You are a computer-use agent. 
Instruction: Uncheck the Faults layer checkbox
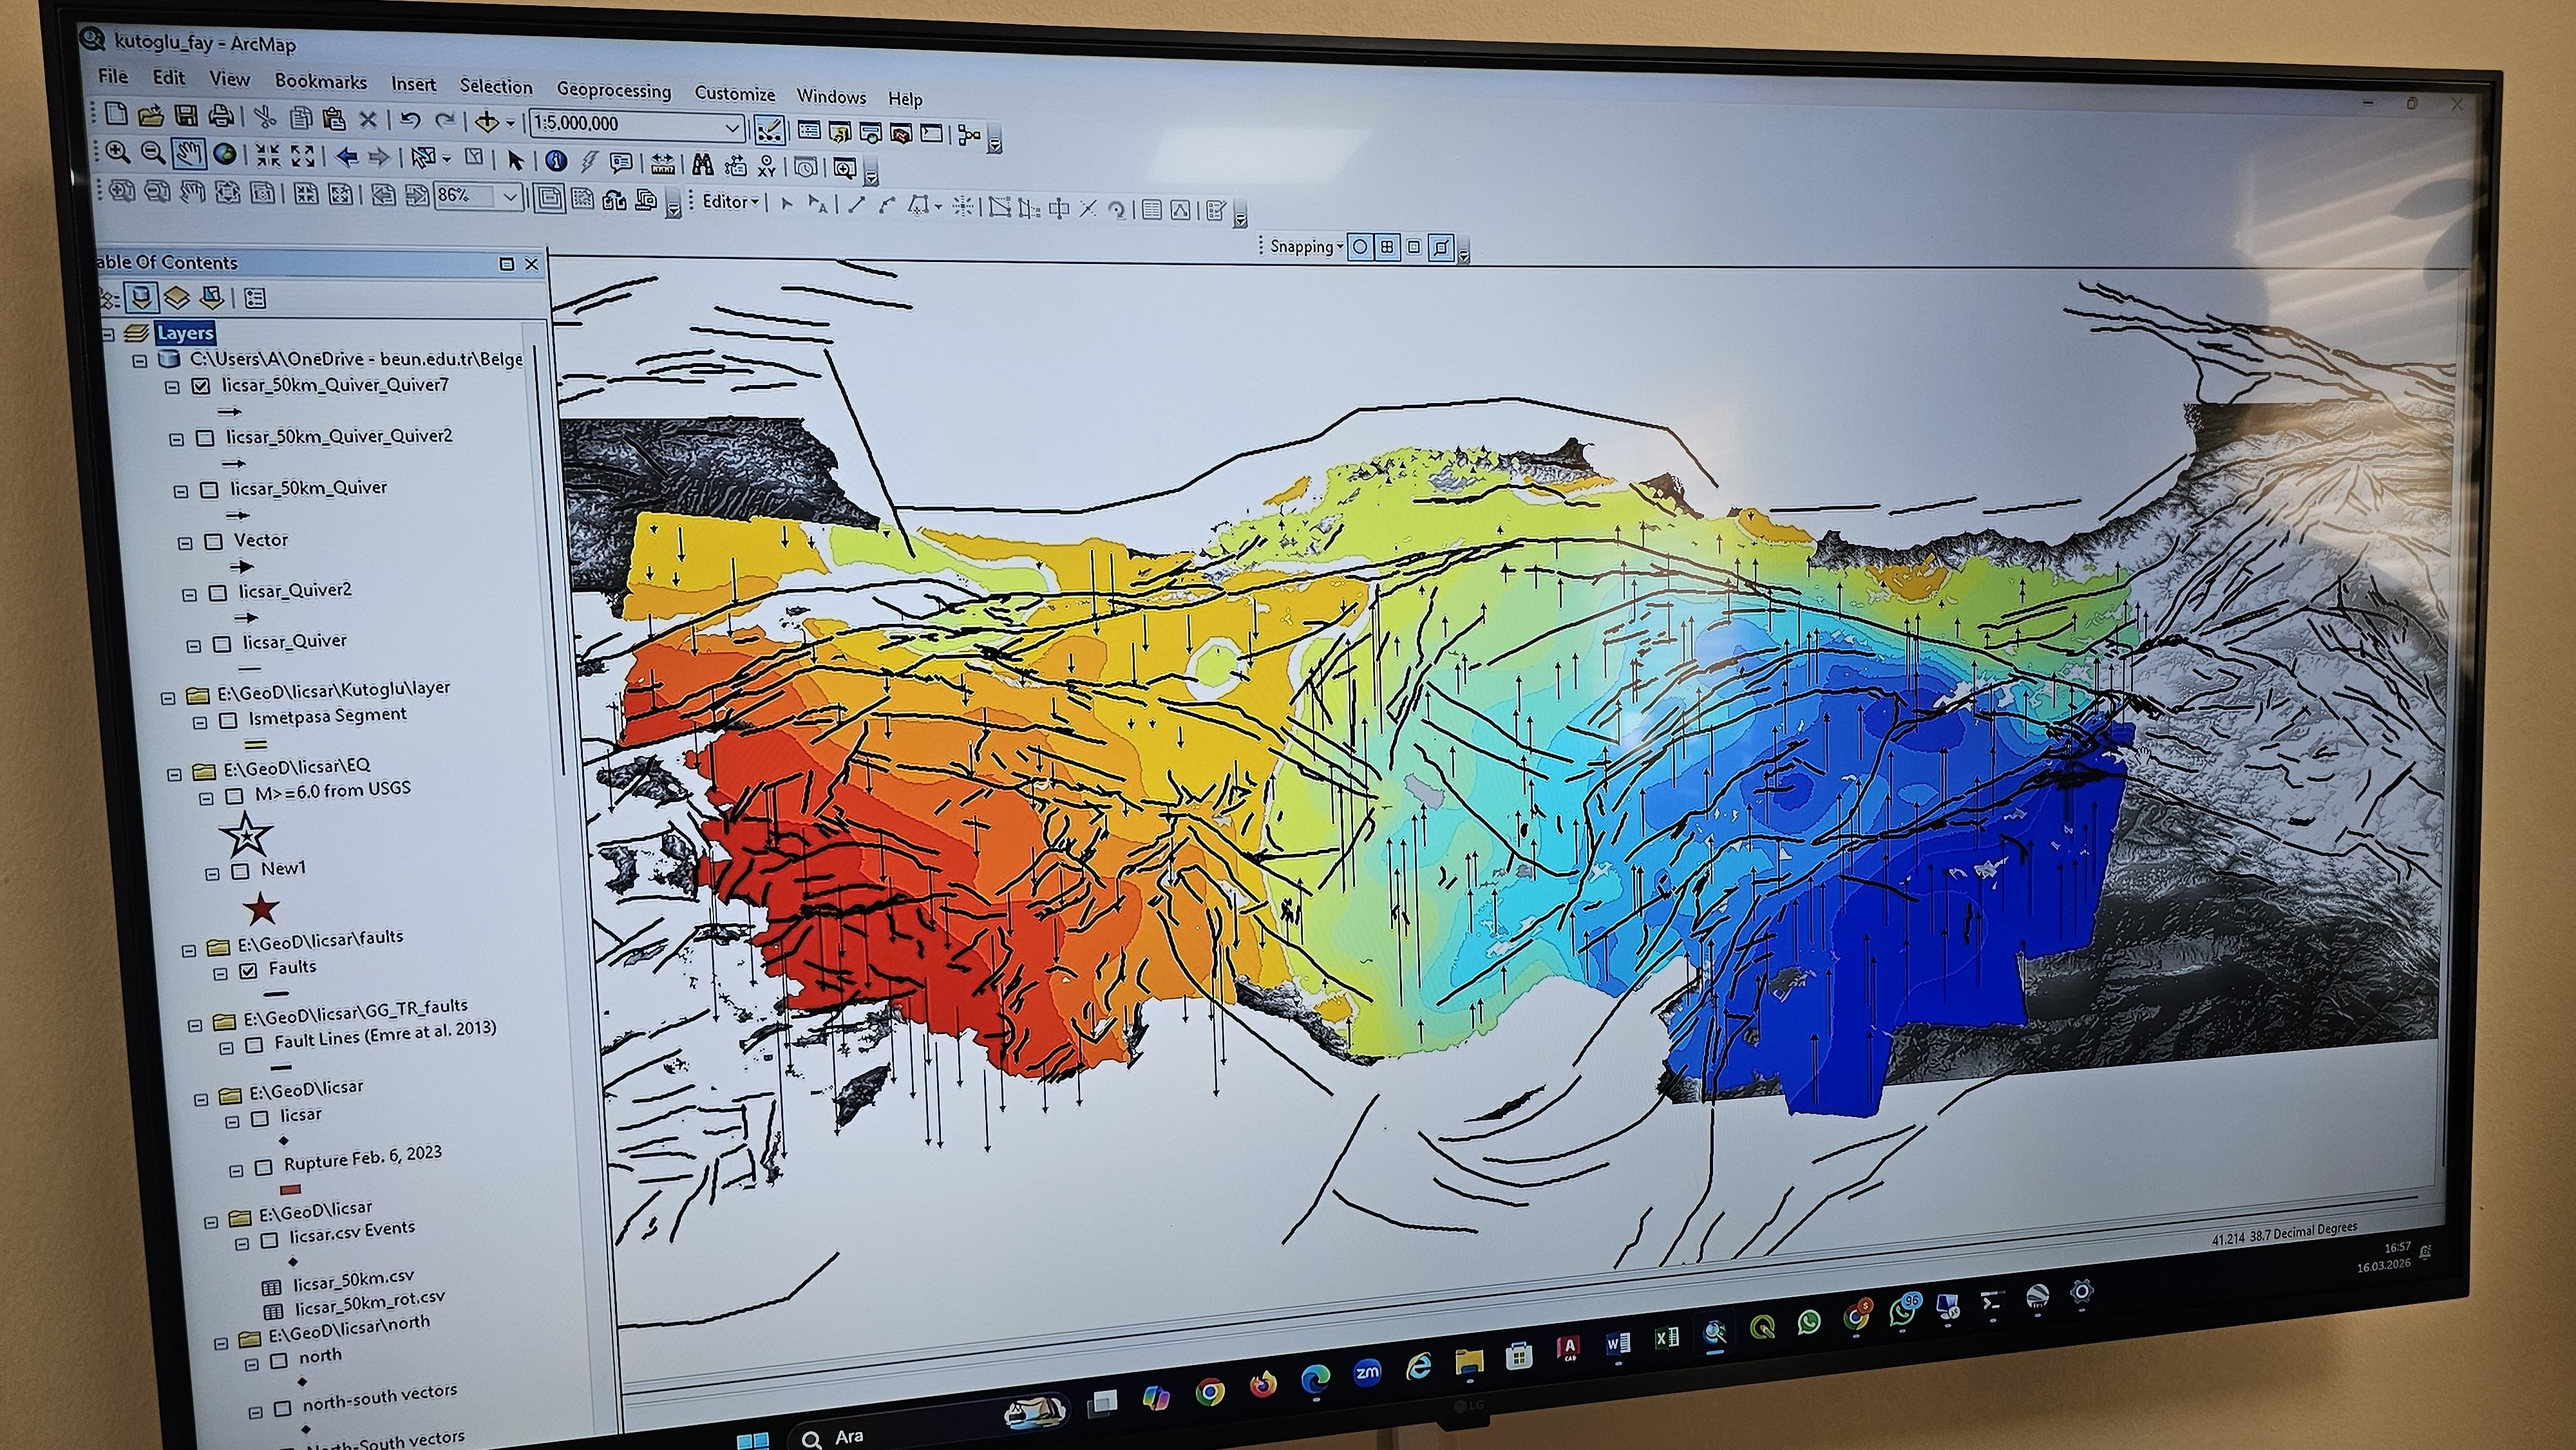pyautogui.click(x=249, y=970)
